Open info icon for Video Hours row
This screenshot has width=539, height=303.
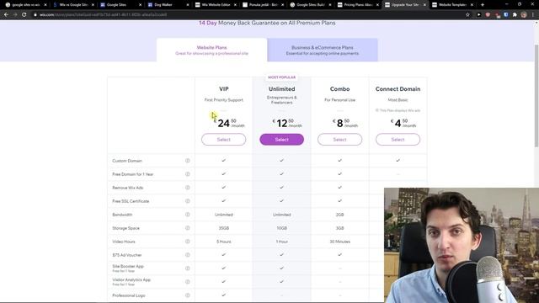(x=188, y=242)
